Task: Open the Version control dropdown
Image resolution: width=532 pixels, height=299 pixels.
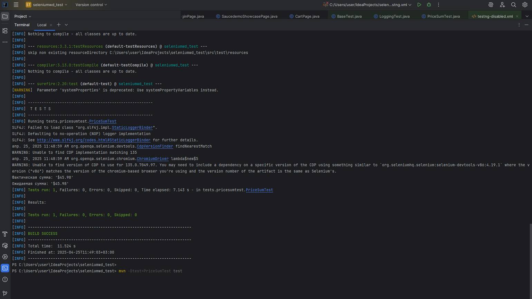Action: point(91,5)
